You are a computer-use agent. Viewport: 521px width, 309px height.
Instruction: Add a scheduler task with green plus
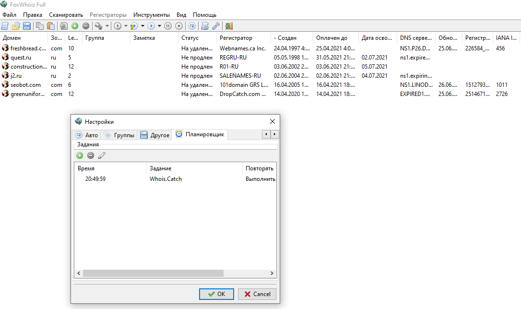pos(80,155)
